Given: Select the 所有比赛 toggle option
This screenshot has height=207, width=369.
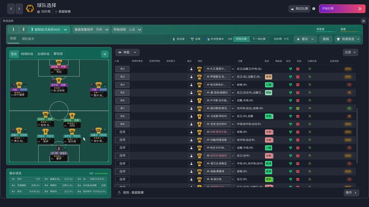Looking at the screenshot, I should pyautogui.click(x=241, y=39).
